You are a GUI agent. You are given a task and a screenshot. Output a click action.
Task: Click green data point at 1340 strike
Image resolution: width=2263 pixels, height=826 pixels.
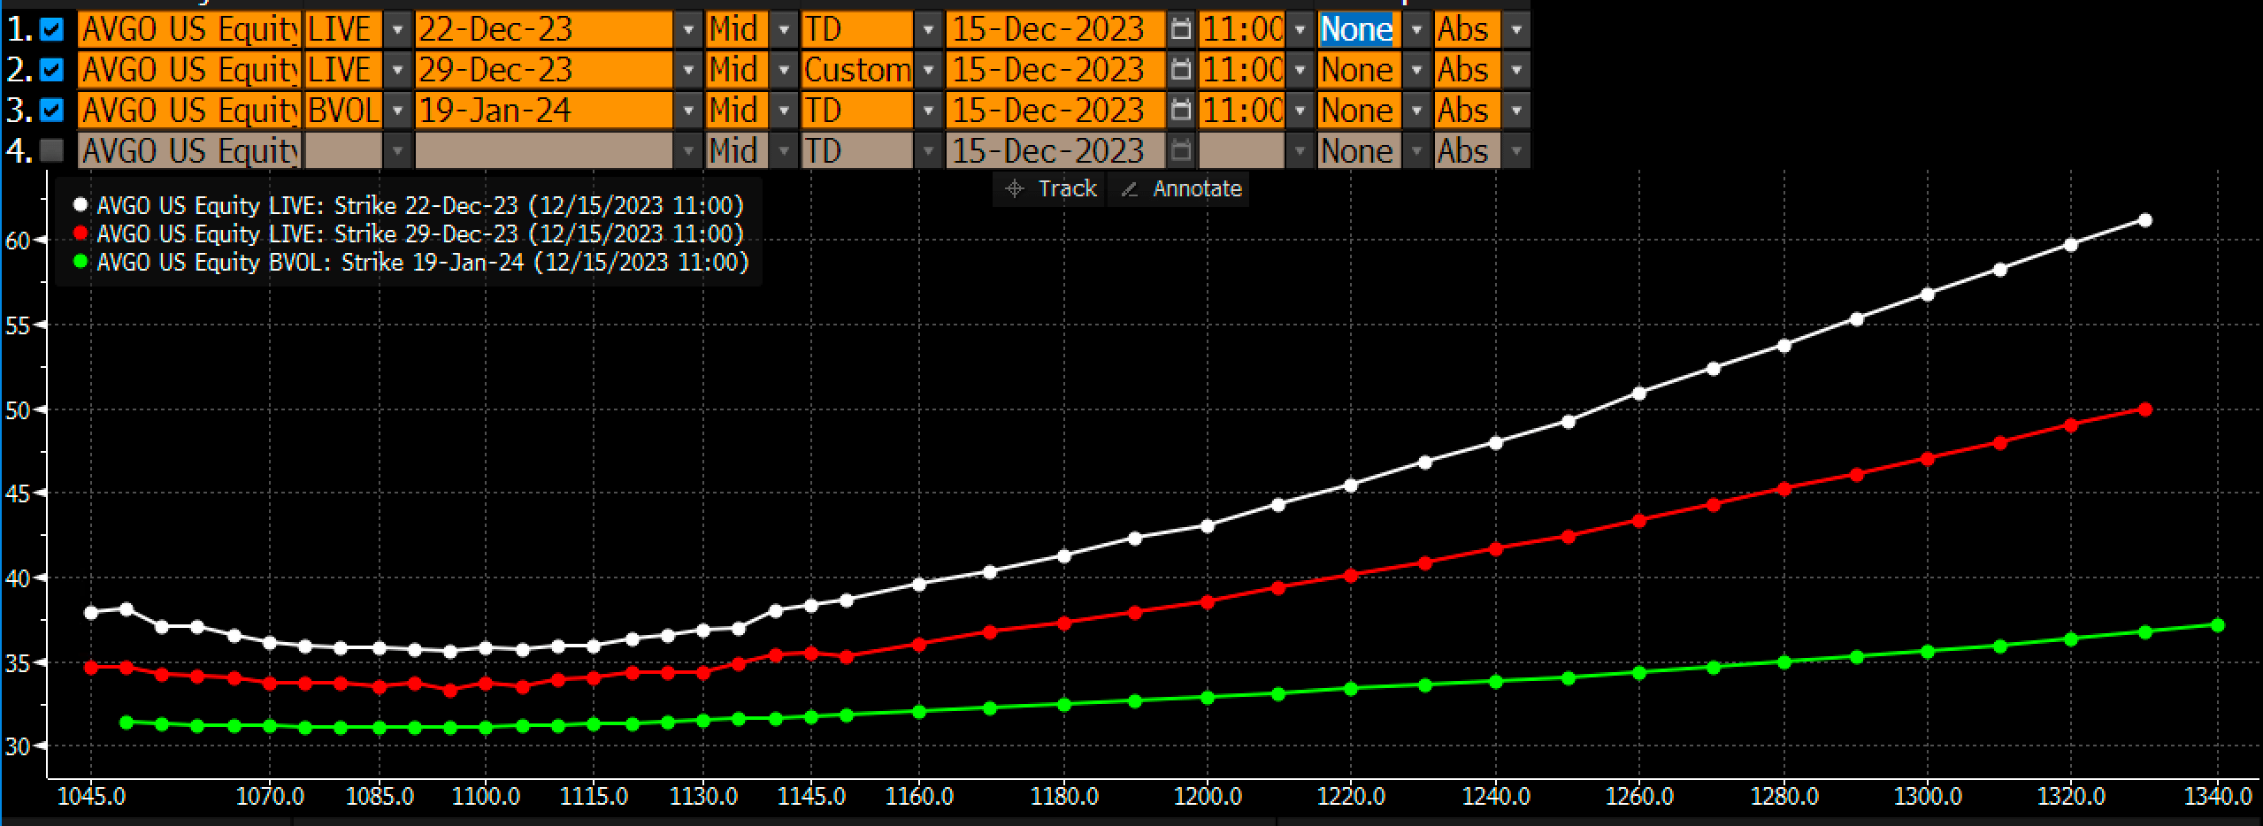point(2218,625)
